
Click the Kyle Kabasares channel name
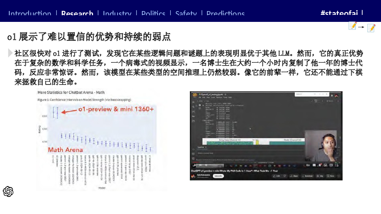click(x=204, y=175)
